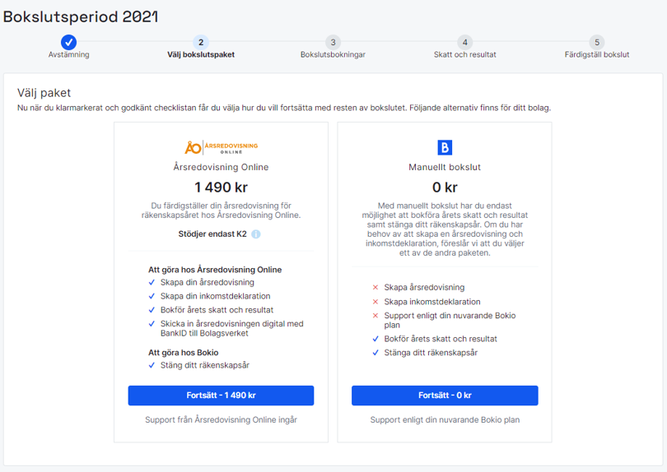This screenshot has height=472, width=667.
Task: Click checkmark beside Stänga ditt räkenskapsår
Action: click(375, 353)
